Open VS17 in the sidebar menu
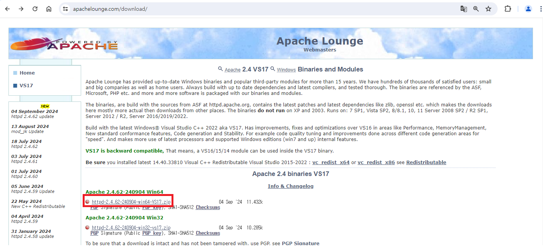 (x=26, y=86)
